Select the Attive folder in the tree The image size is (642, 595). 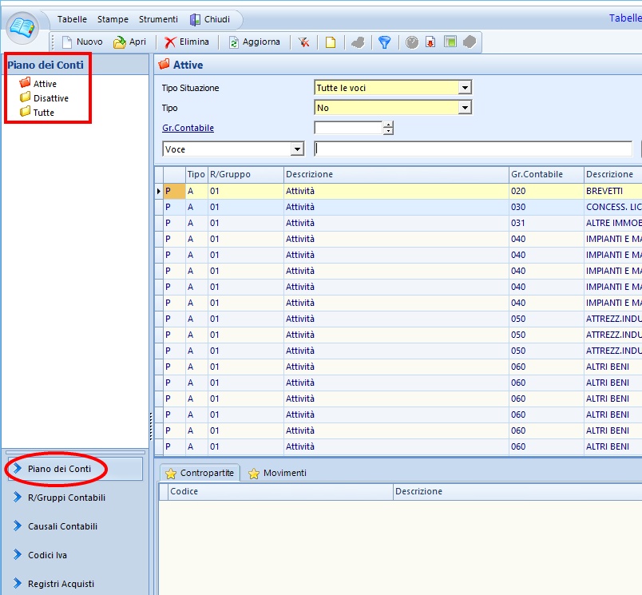click(45, 84)
